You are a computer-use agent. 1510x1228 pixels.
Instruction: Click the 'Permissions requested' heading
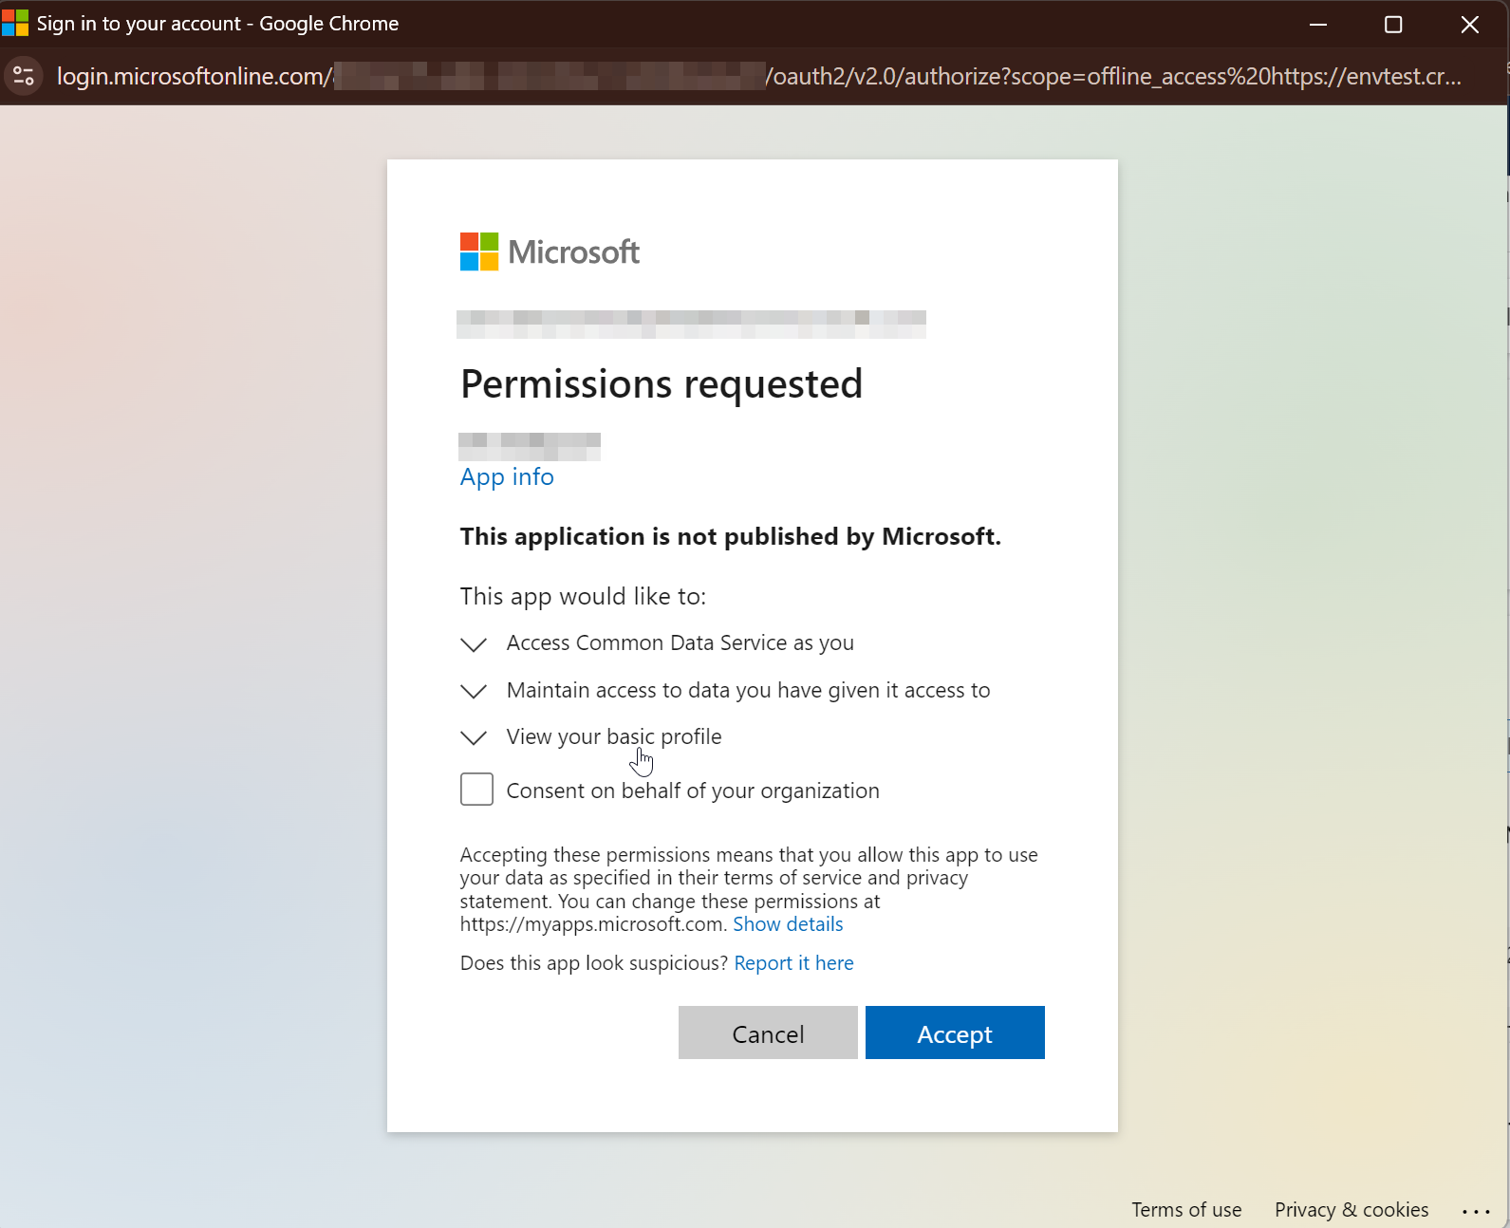click(662, 384)
